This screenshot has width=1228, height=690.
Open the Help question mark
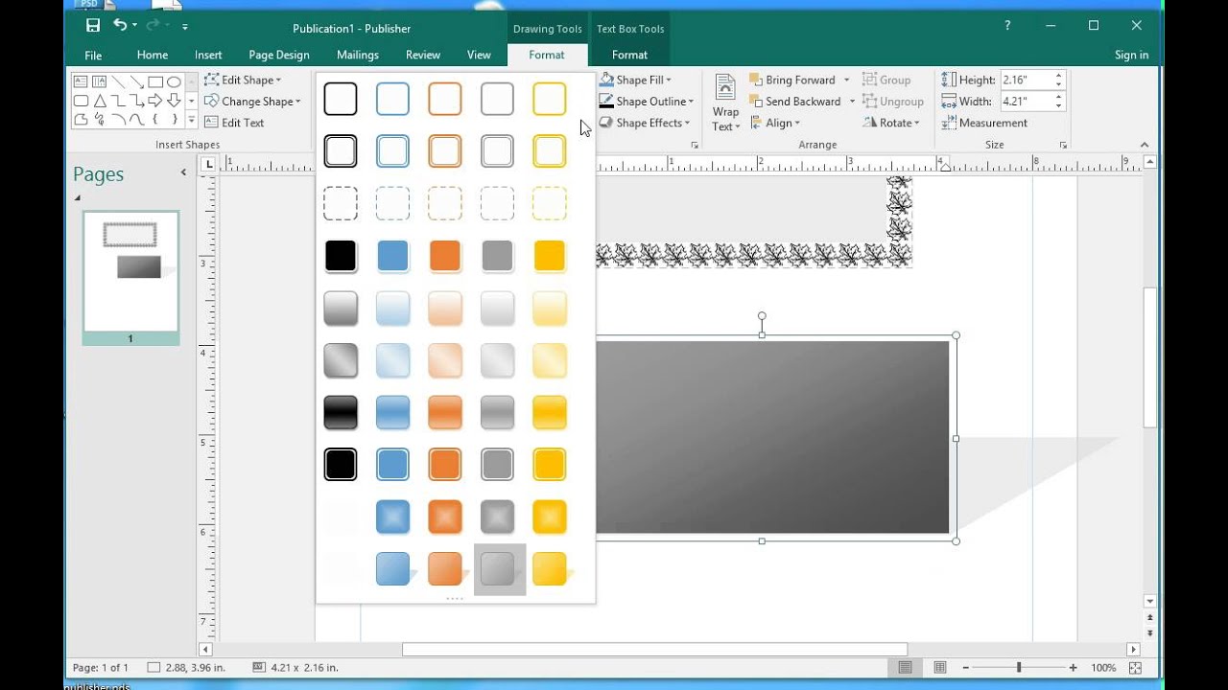[1007, 26]
